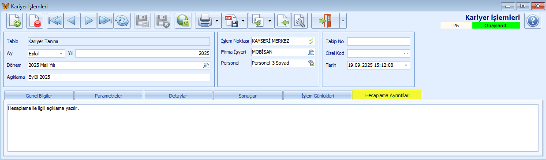Open the Ay month dropdown
This screenshot has width=546, height=160.
[61, 53]
